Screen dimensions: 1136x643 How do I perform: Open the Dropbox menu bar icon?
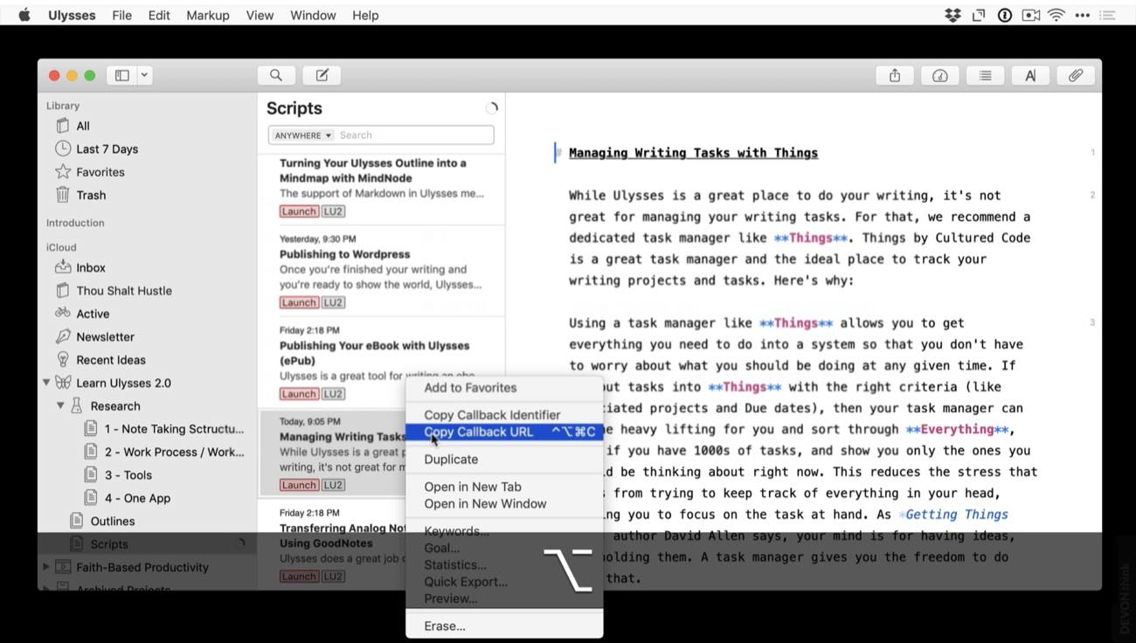(x=952, y=15)
